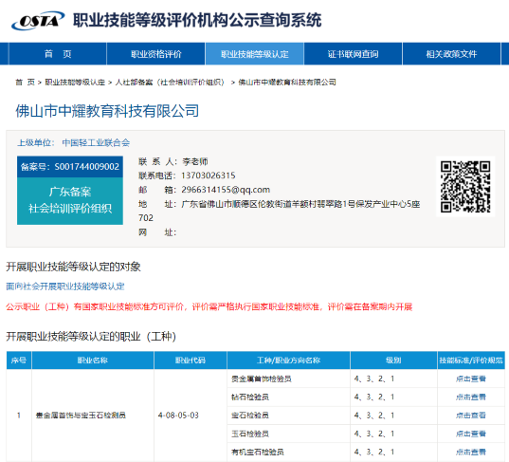Click the red notice about 公示职业

(x=209, y=306)
